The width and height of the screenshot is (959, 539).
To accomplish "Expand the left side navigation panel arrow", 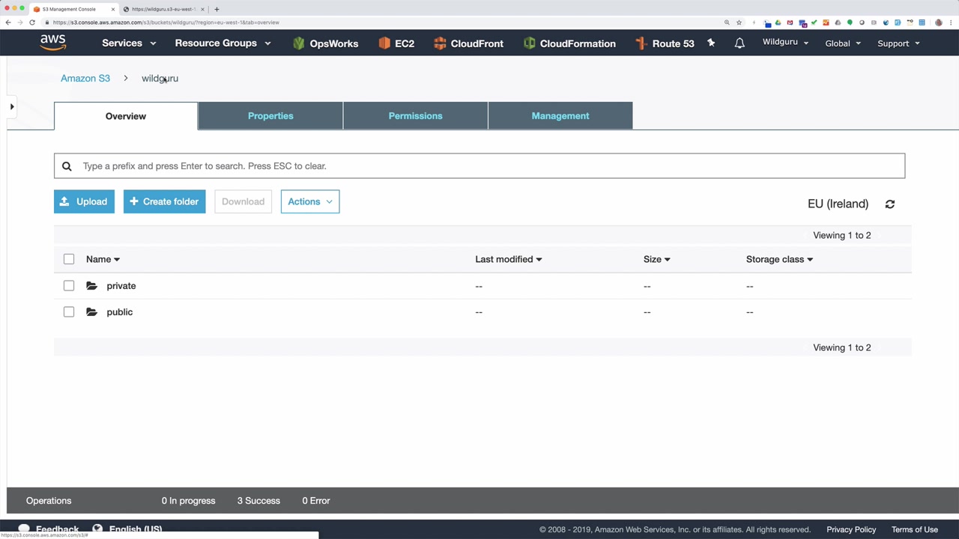I will (12, 107).
